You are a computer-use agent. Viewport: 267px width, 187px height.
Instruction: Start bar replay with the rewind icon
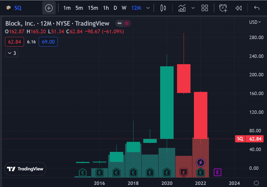(239, 8)
